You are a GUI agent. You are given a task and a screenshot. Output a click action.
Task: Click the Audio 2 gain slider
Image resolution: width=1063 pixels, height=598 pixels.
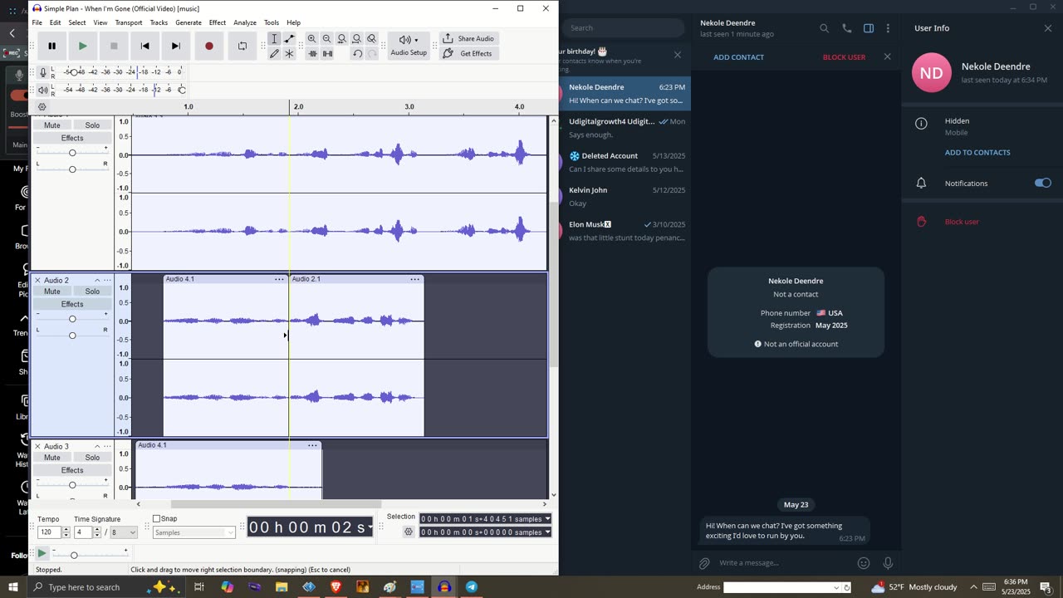[x=72, y=319]
